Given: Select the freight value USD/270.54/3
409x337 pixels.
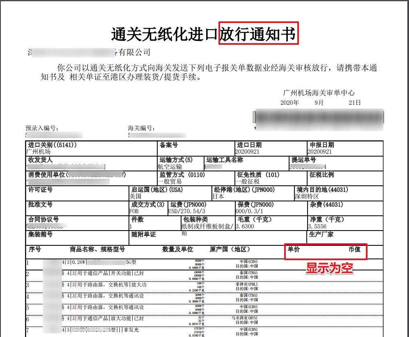Looking at the screenshot, I should tap(187, 211).
